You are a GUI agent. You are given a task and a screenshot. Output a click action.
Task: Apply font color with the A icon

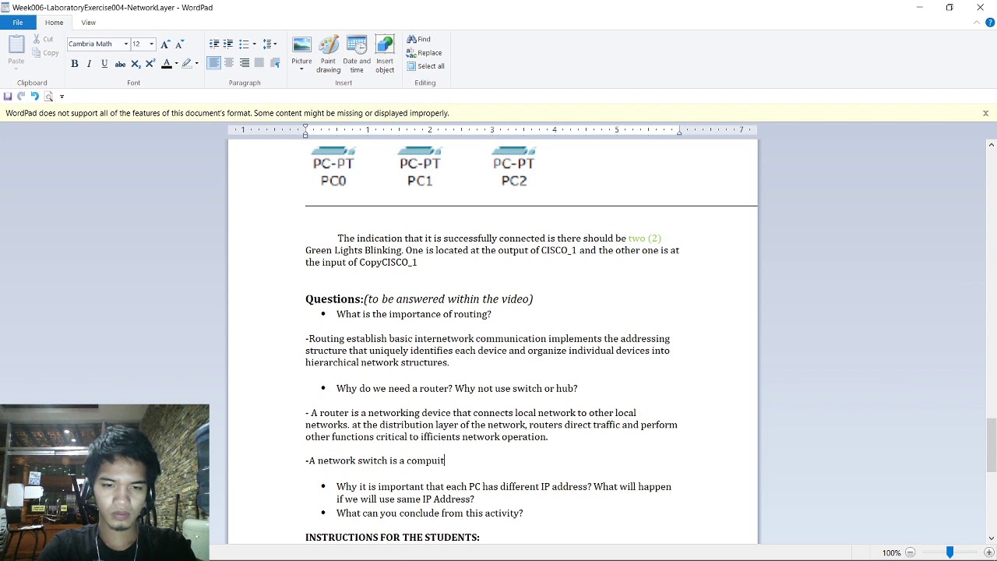click(166, 63)
